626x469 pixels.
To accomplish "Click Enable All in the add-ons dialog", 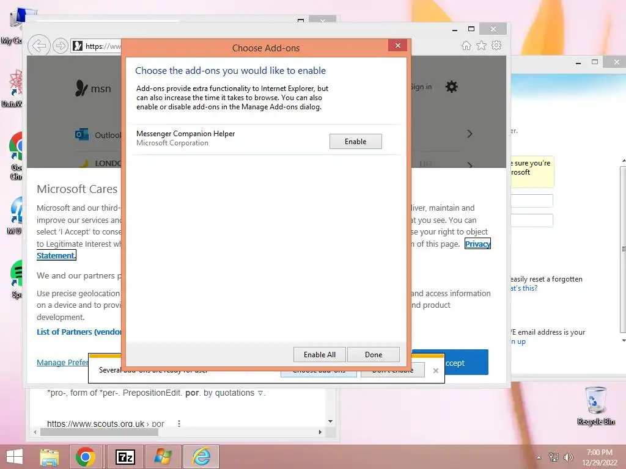I will [319, 355].
